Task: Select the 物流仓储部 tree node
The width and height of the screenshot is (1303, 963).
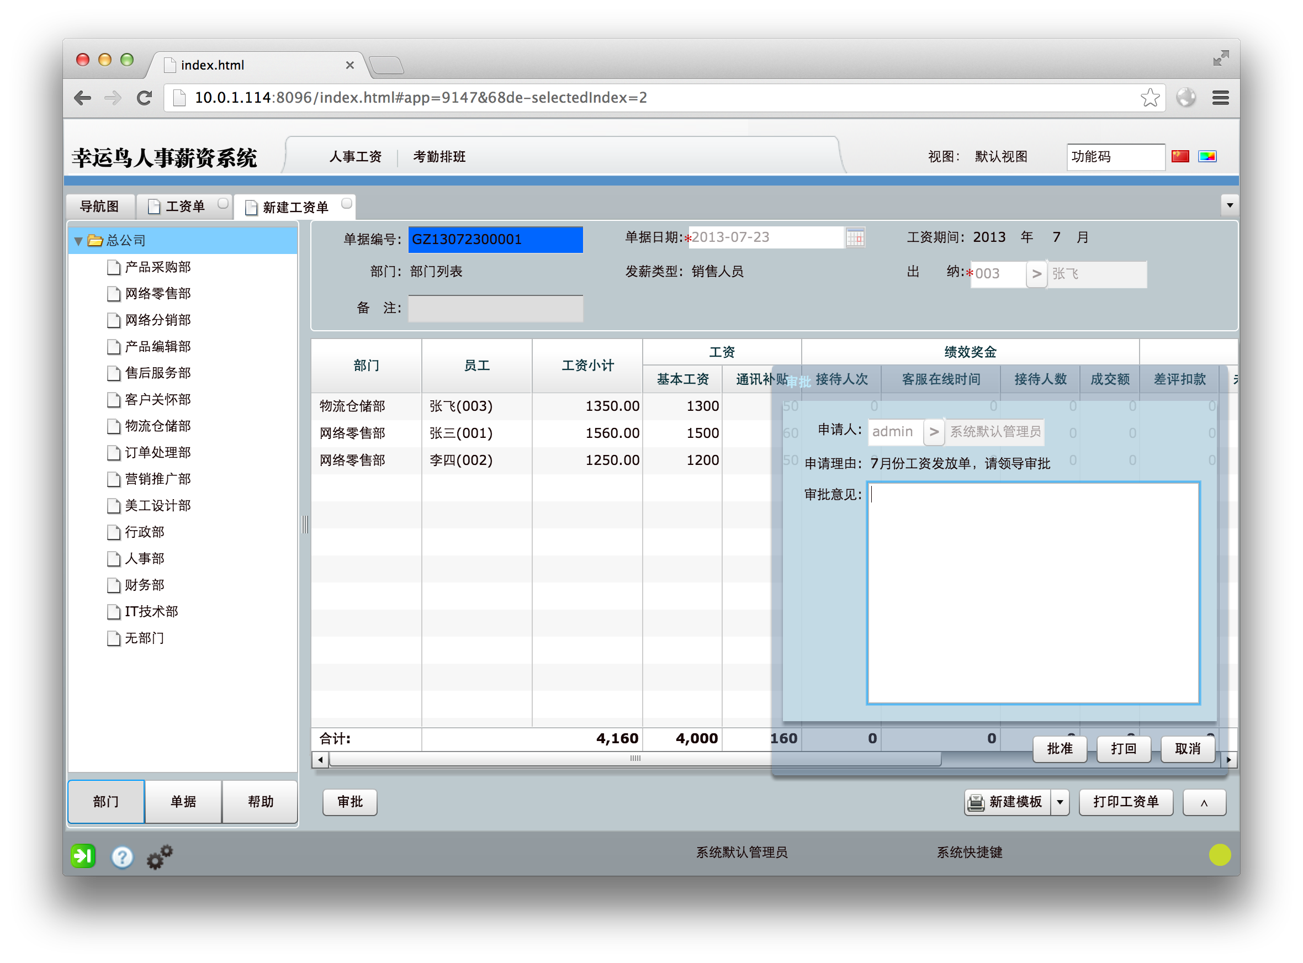Action: click(157, 426)
